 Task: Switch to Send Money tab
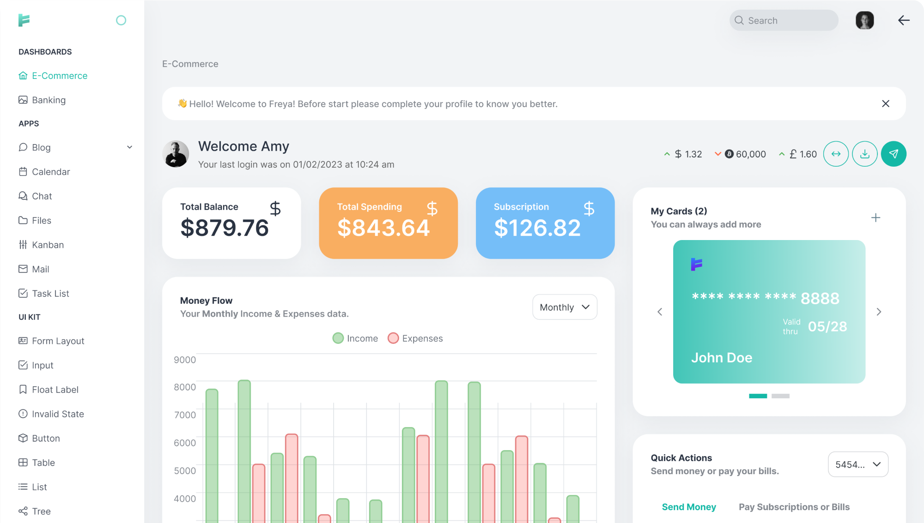tap(689, 507)
